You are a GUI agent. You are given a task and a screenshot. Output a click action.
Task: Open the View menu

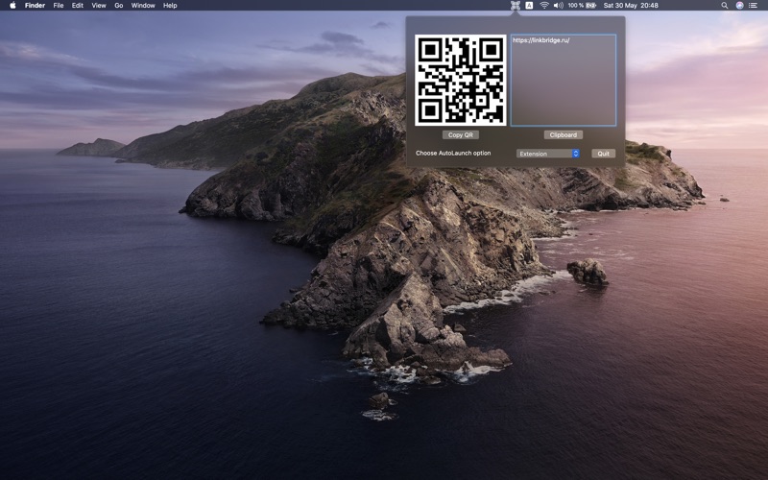(x=99, y=6)
